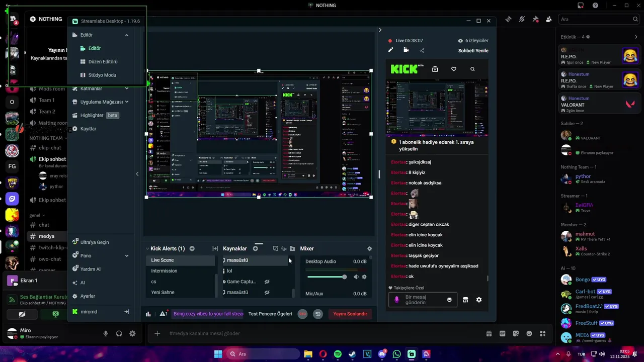
Task: Click the add source folder icon
Action: click(x=292, y=248)
